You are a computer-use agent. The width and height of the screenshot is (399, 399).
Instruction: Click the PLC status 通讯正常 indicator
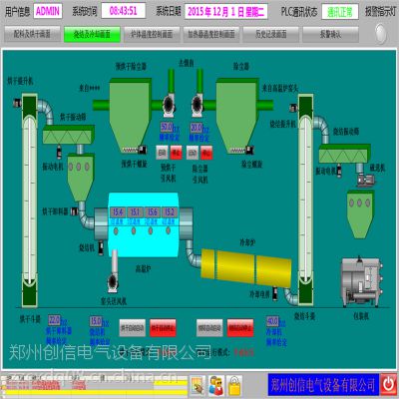pos(340,12)
